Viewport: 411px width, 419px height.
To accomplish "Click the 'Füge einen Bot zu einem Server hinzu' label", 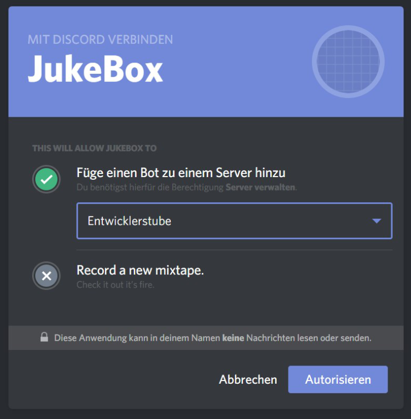I will click(181, 173).
